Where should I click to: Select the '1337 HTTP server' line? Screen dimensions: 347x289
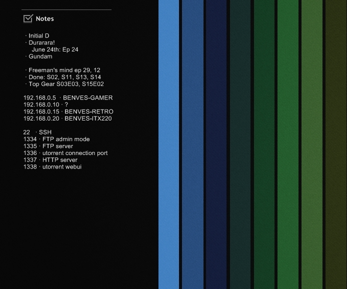tap(50, 160)
